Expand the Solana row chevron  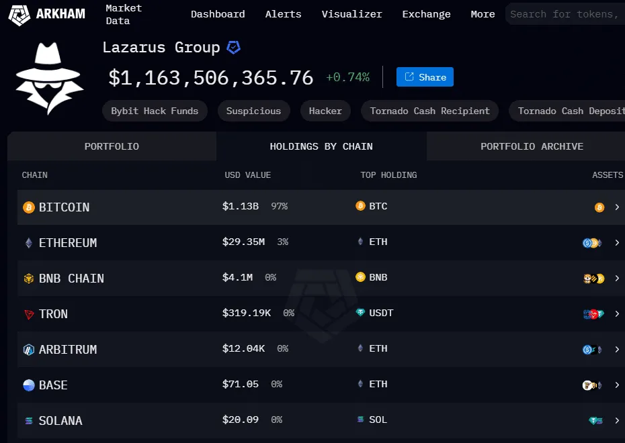[617, 421]
